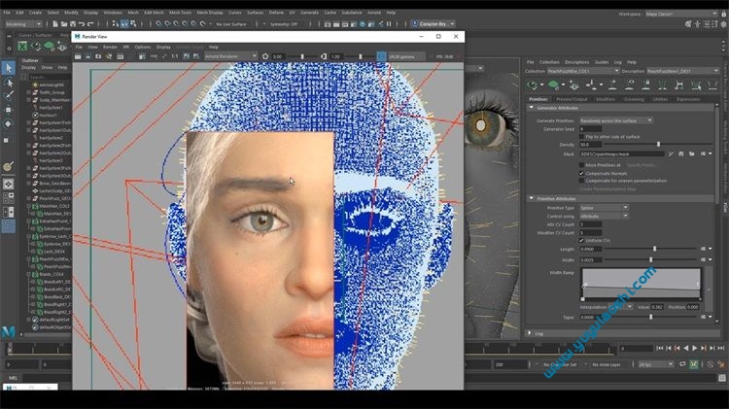Screen dimensions: 729x409
Task: Click the Redo arrow icon
Action: click(90, 23)
